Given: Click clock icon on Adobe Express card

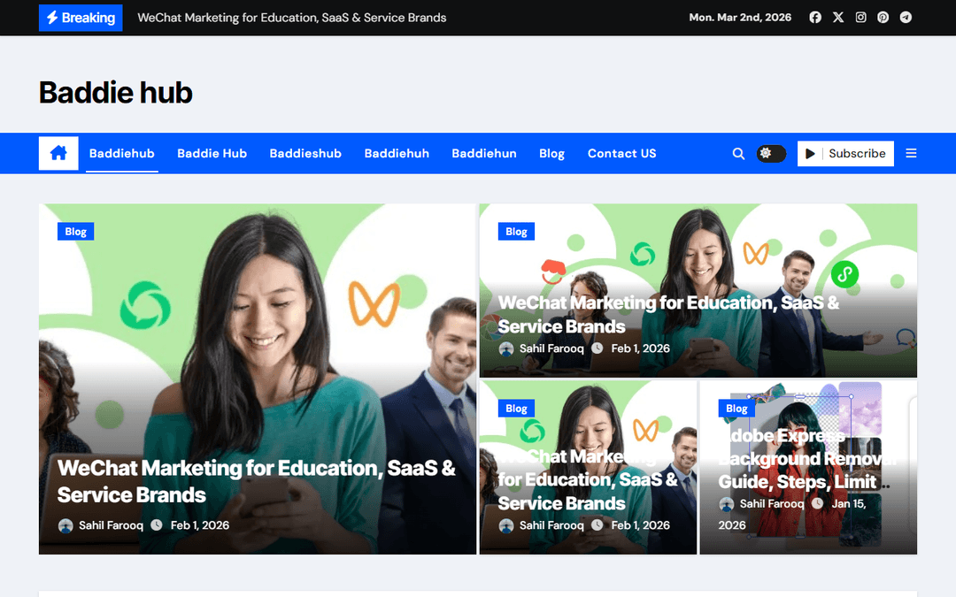Looking at the screenshot, I should coord(818,503).
